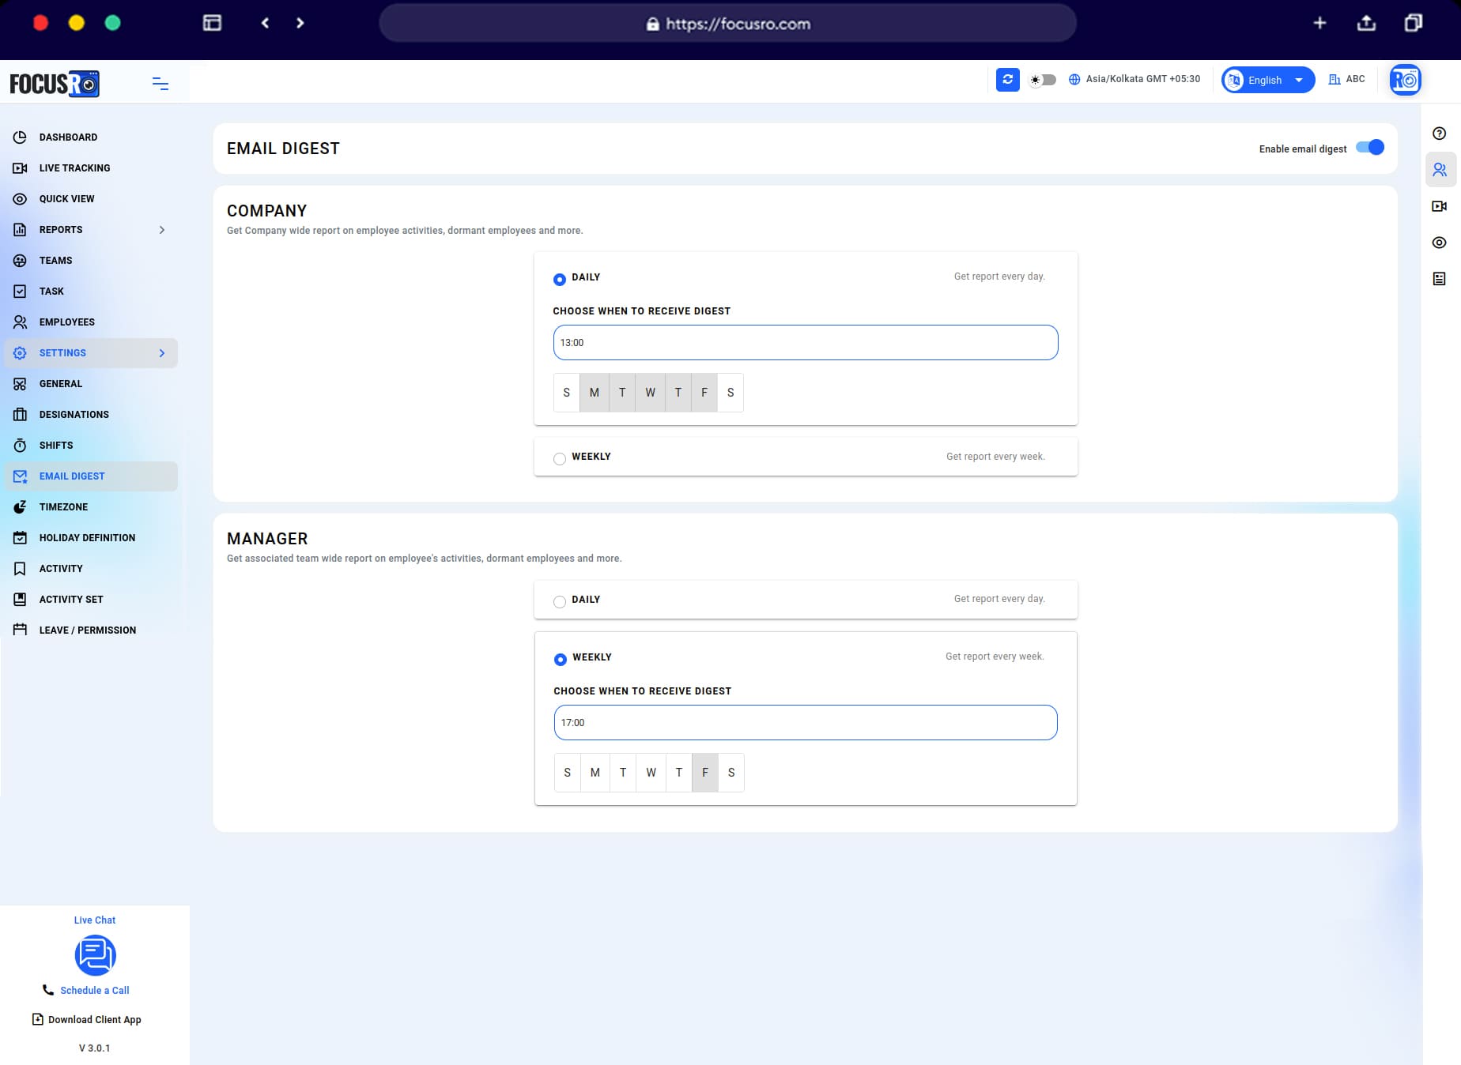Click Download Client App
Screen dimensions: 1461x1065
pos(95,1019)
